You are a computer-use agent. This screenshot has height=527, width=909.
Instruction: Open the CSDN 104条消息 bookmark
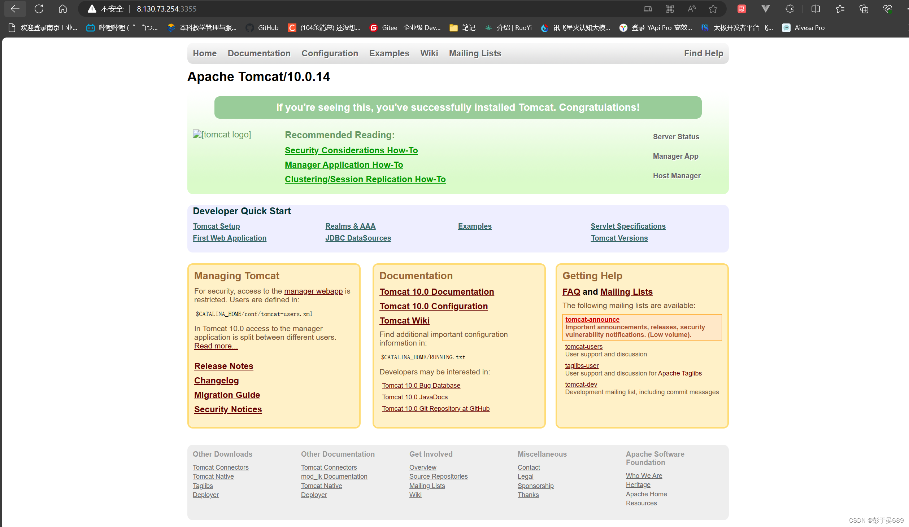(x=324, y=27)
